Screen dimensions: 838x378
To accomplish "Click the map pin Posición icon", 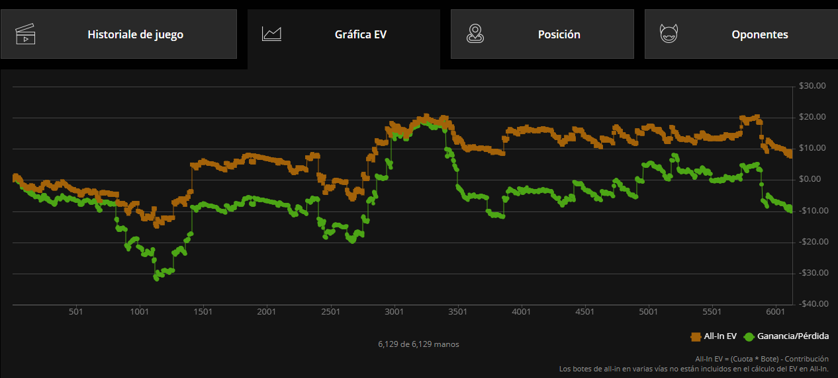I will 474,34.
